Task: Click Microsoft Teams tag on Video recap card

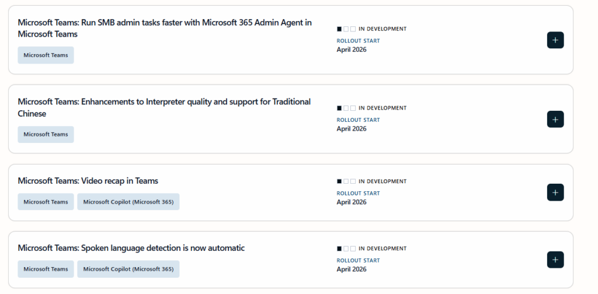Action: point(46,202)
